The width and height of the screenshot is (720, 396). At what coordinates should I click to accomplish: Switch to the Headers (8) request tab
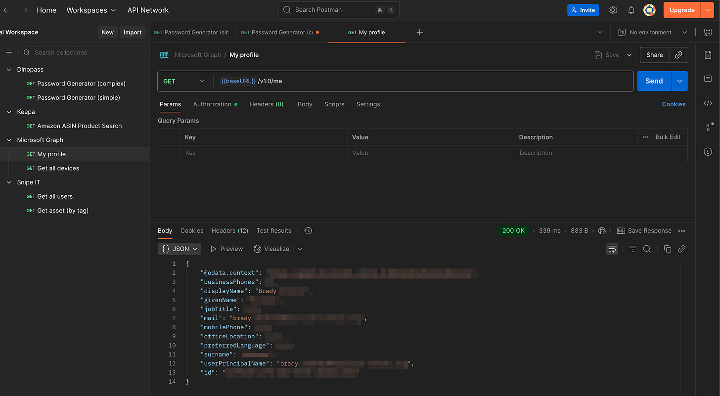[x=267, y=104]
